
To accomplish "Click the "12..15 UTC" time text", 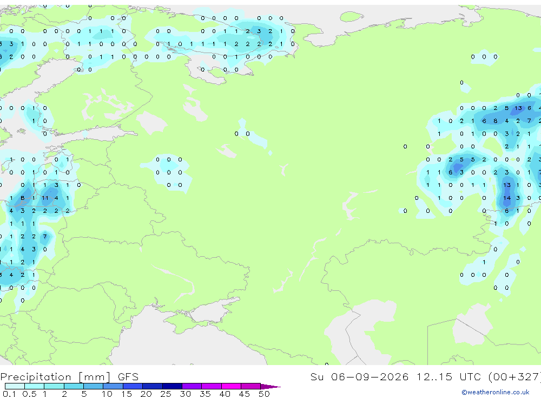I will (448, 376).
